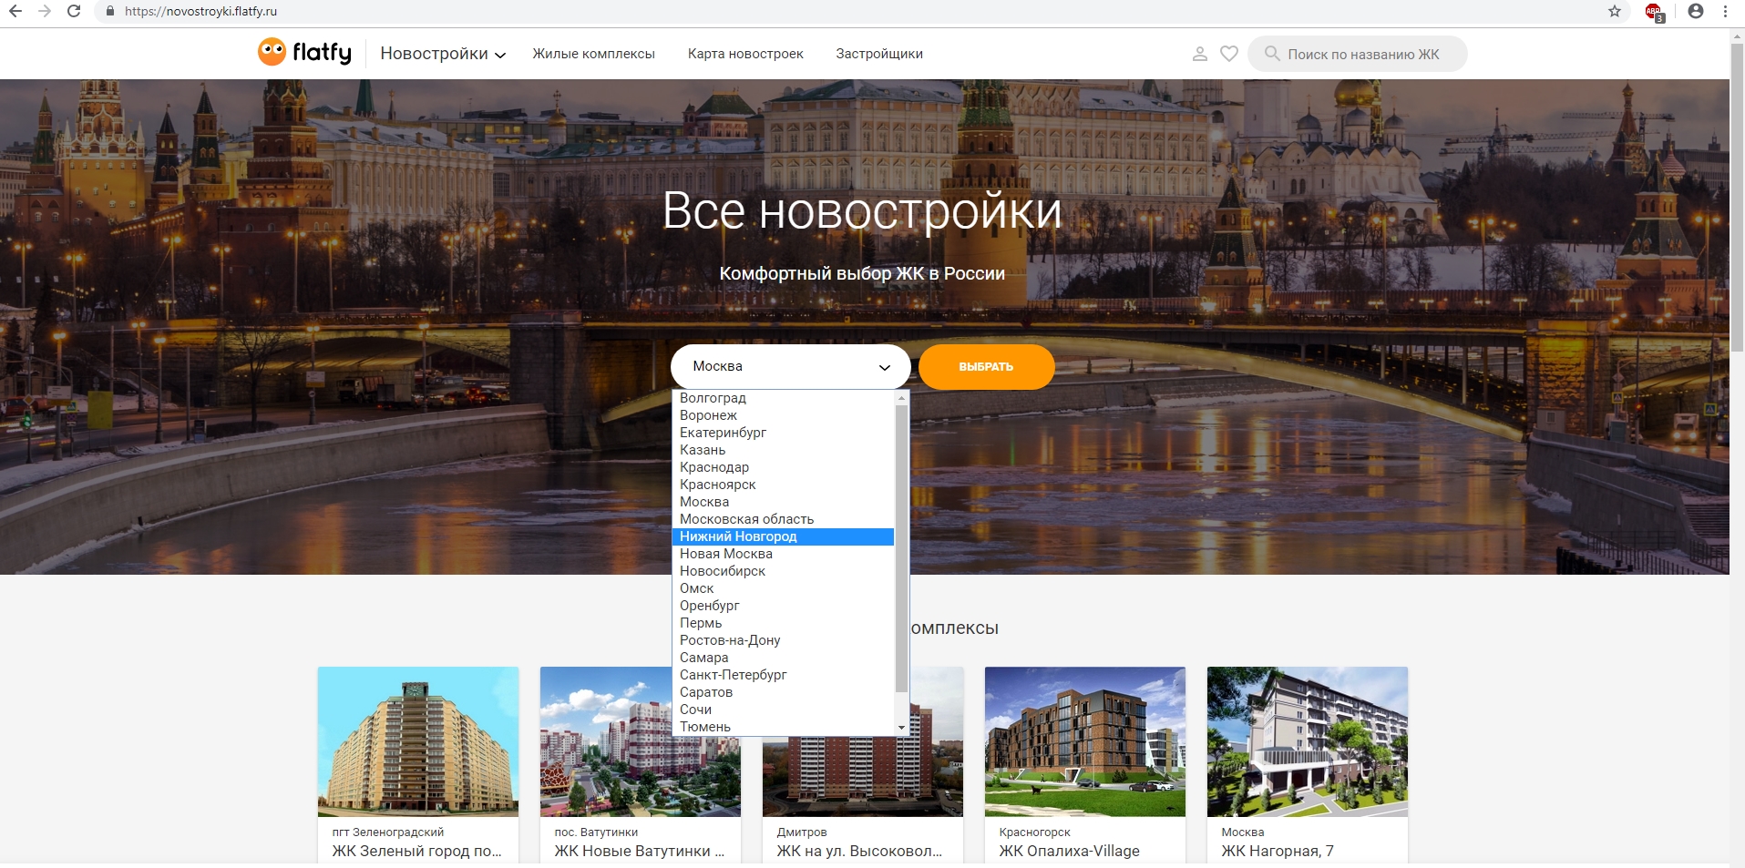Screen dimensions: 1745x868
Task: Open user account icon in site header
Action: point(1200,54)
